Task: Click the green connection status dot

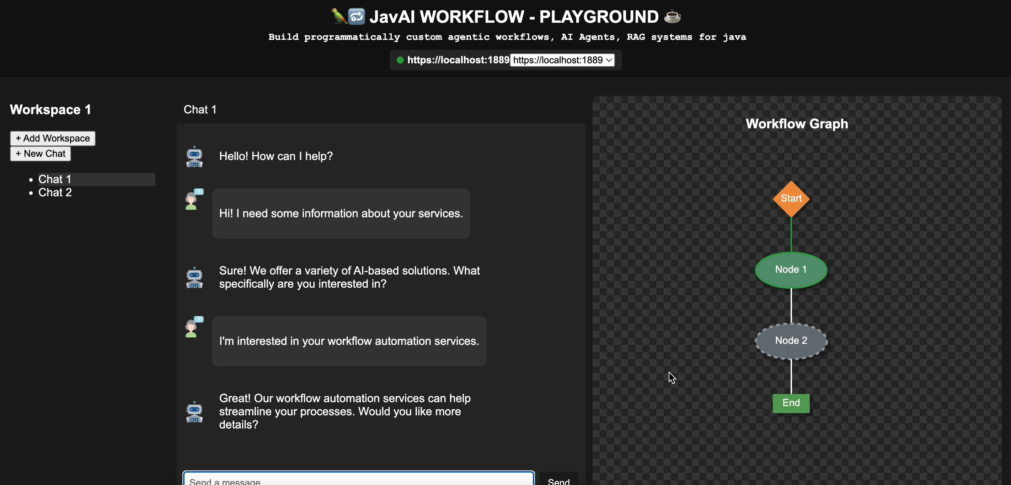Action: coord(400,60)
